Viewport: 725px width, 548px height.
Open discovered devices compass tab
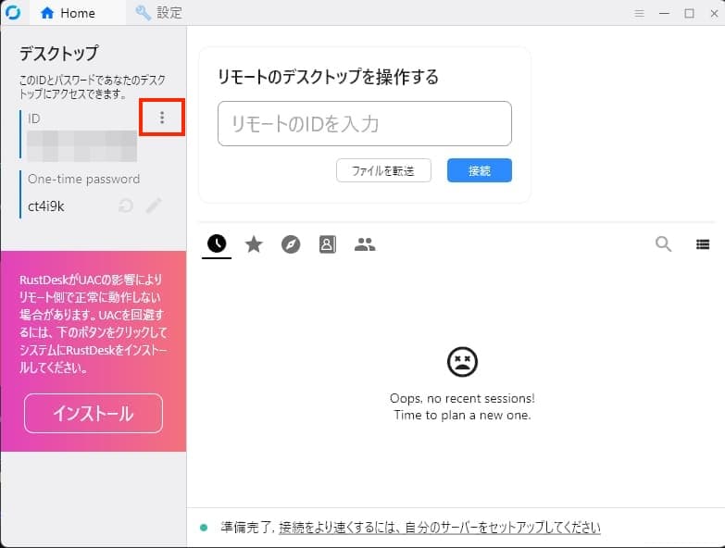(x=291, y=244)
